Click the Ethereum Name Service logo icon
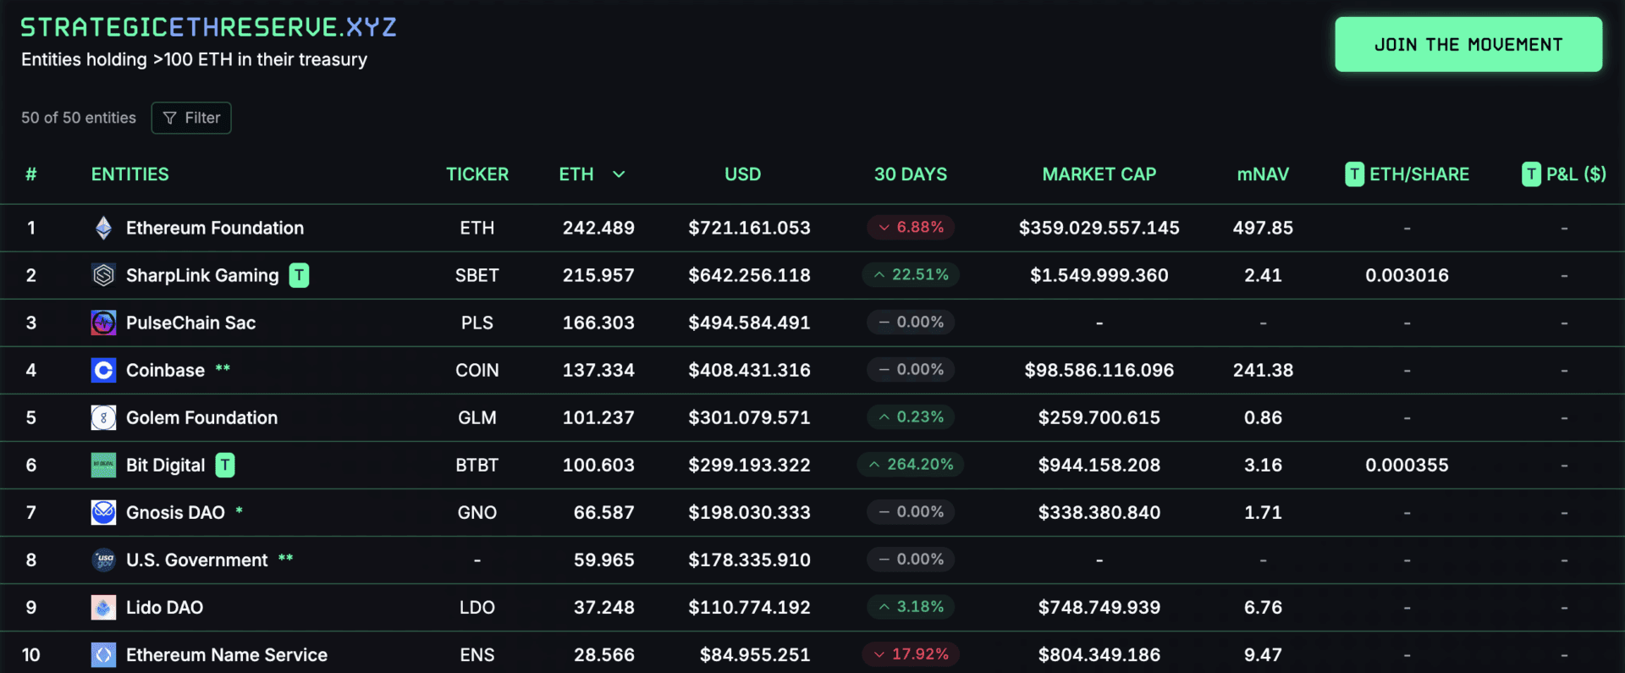Screen dimensions: 1625x673 tap(103, 654)
